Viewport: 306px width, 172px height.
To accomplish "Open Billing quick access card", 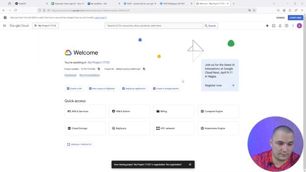I will (x=174, y=111).
